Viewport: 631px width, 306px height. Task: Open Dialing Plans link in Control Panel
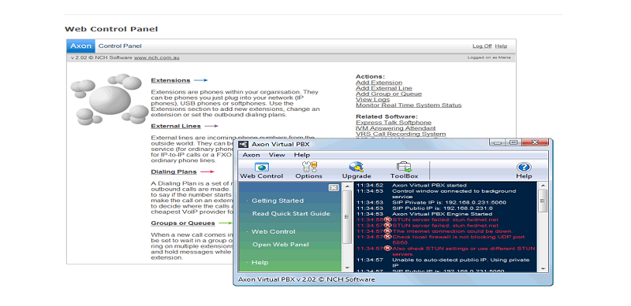point(174,171)
